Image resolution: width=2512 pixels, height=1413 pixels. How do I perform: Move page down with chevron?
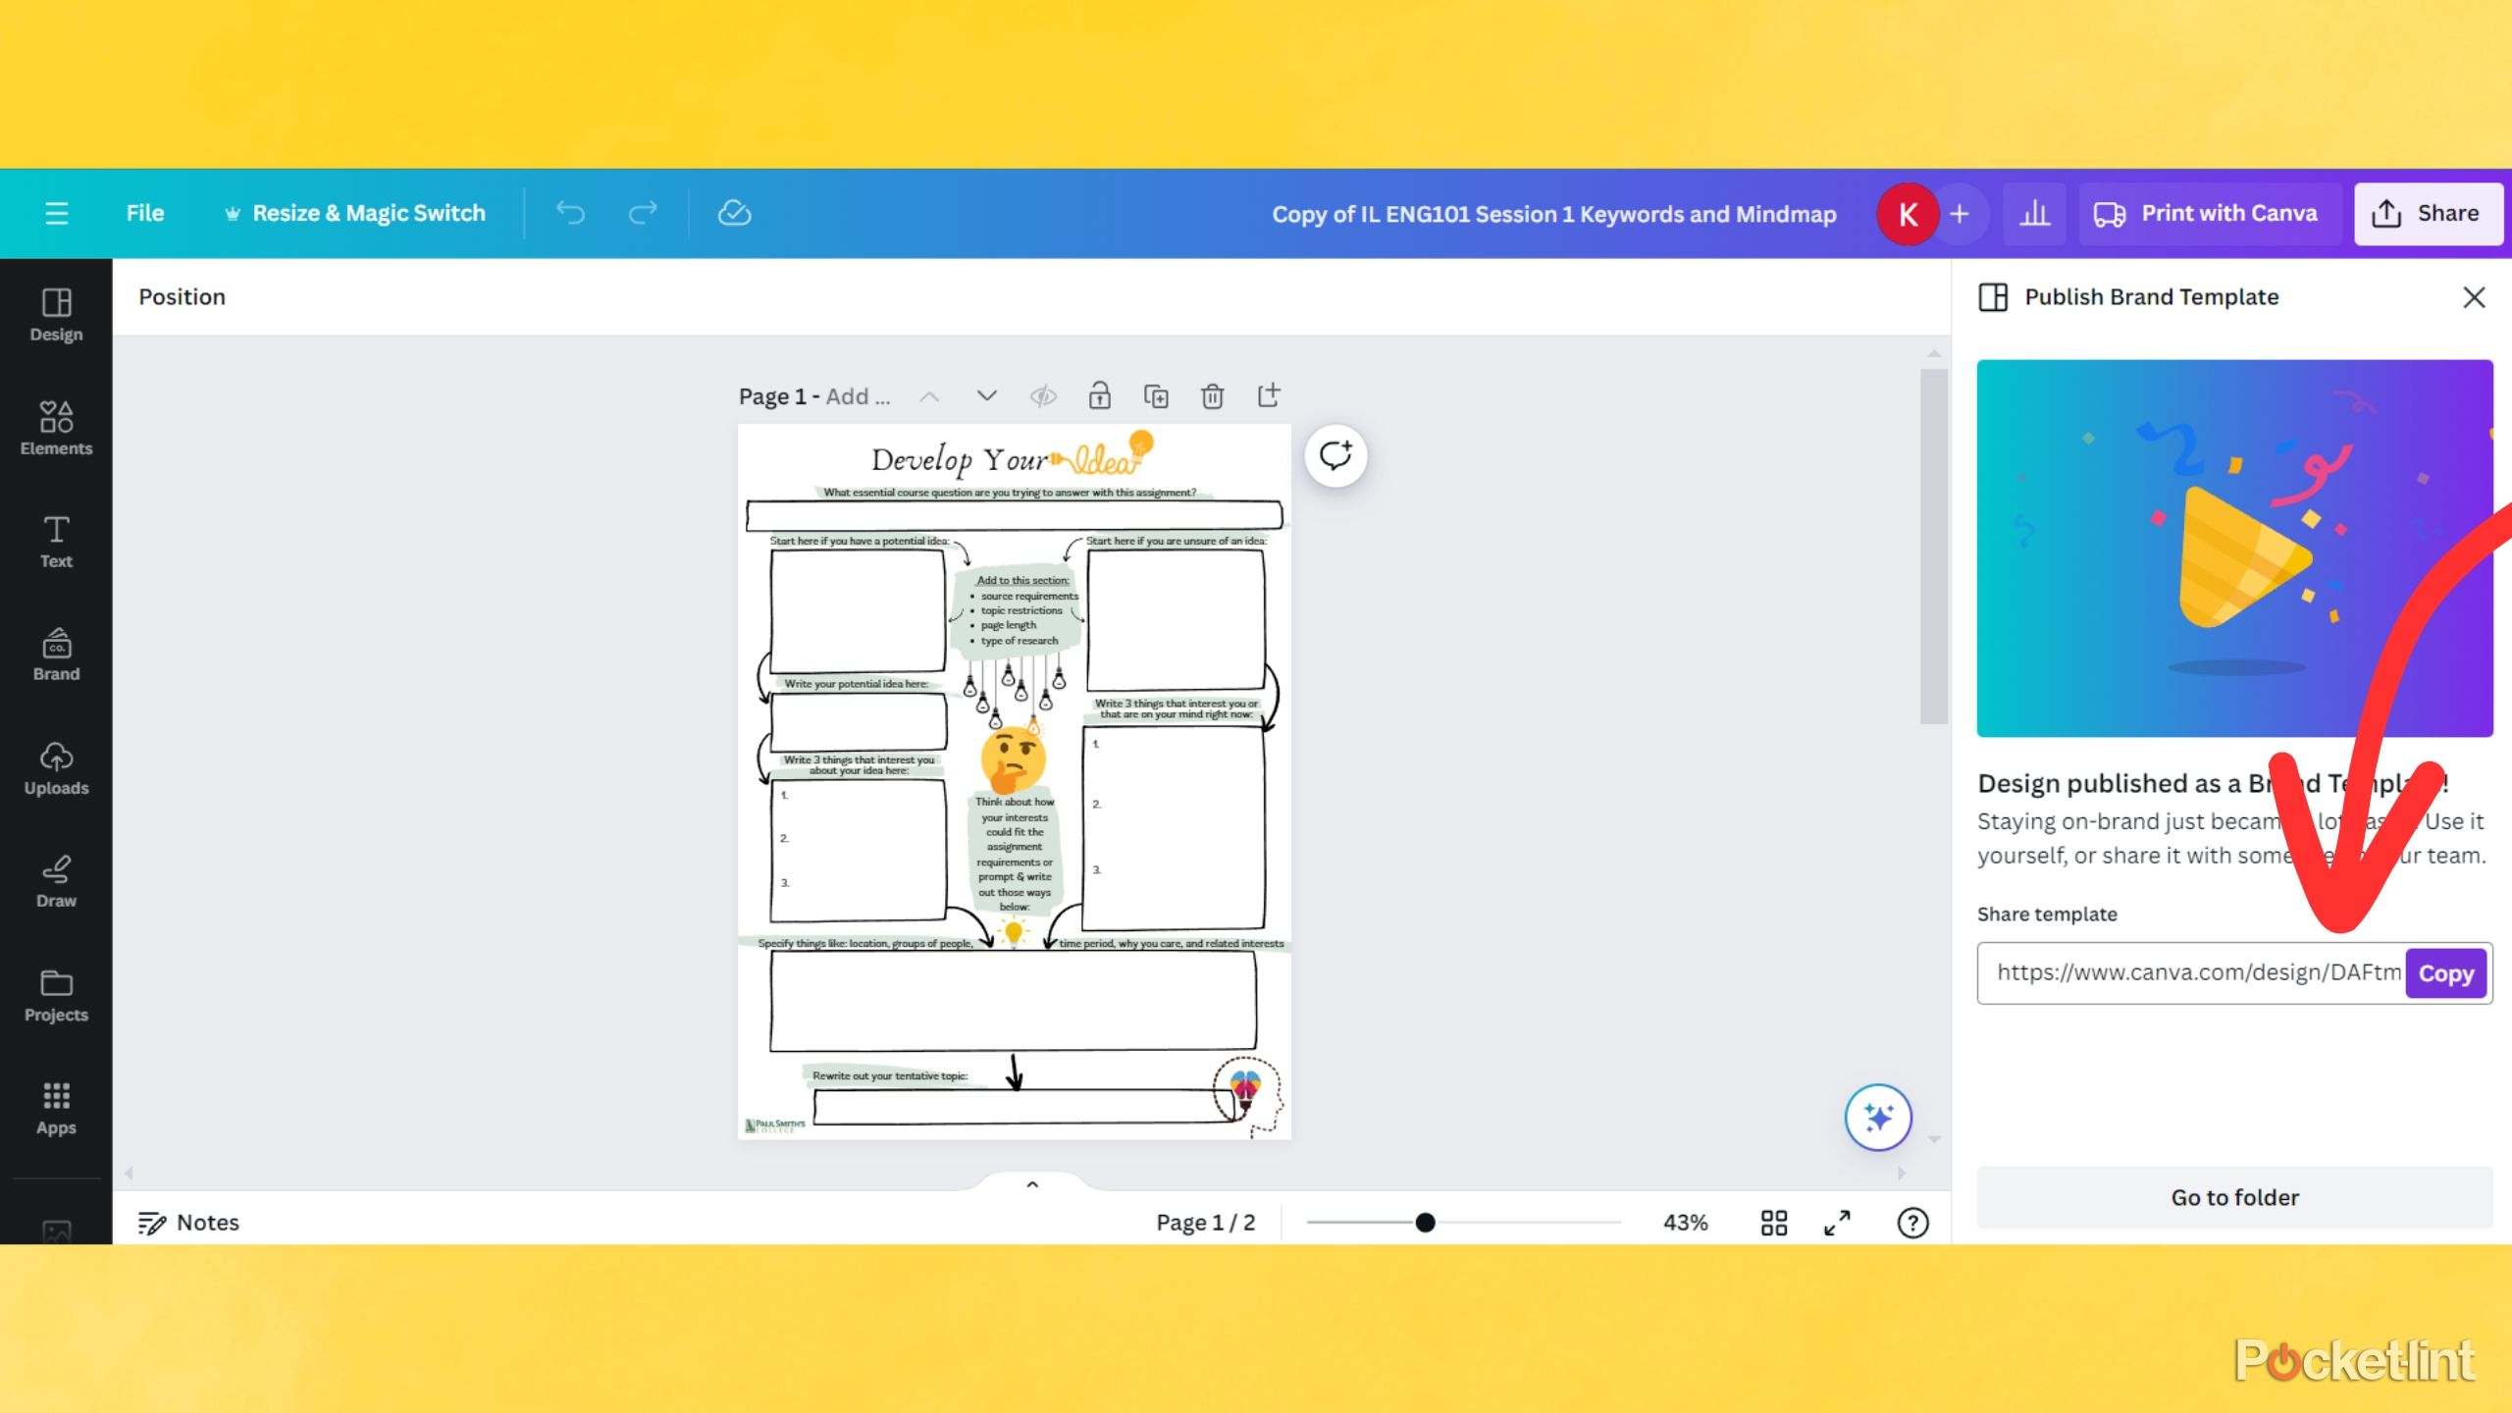tap(987, 395)
